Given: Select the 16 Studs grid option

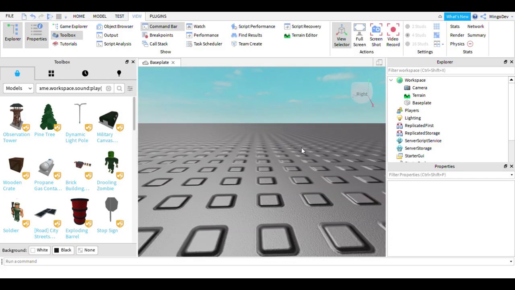Looking at the screenshot, I should tap(417, 44).
